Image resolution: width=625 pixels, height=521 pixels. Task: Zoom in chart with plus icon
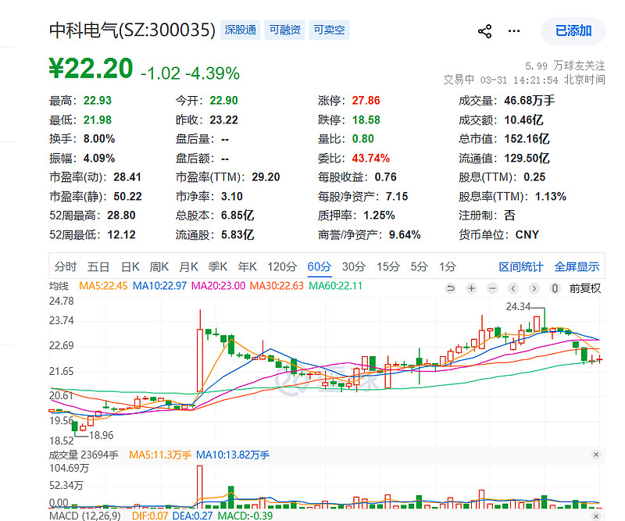click(472, 288)
